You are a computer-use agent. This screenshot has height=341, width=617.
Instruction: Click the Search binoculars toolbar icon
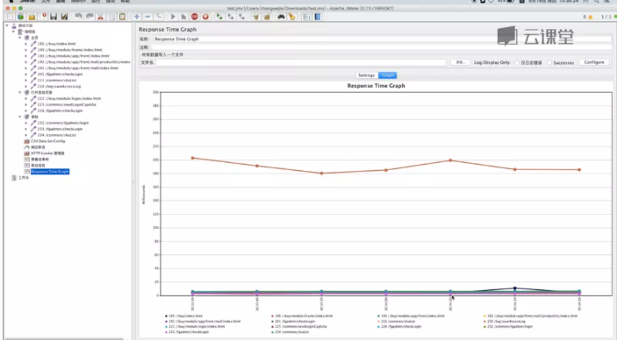tap(281, 17)
